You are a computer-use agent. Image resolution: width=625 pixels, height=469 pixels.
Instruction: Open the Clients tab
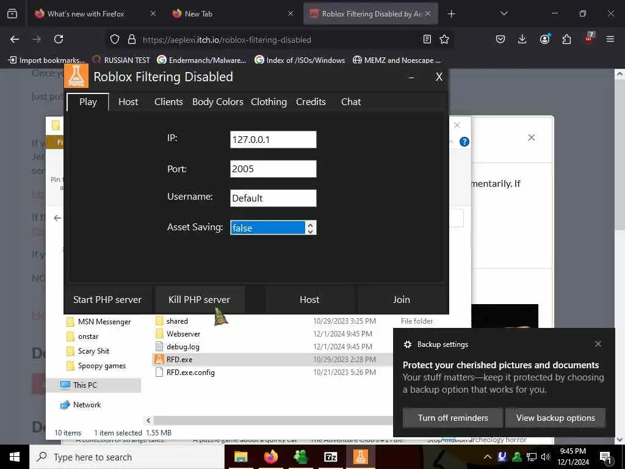168,102
